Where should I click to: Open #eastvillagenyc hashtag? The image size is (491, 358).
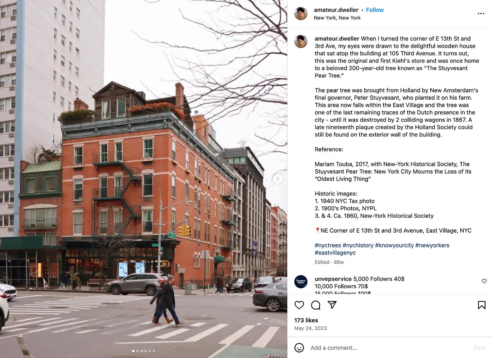click(x=335, y=253)
